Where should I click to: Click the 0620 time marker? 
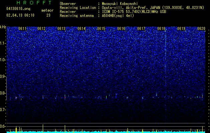(x=201, y=29)
